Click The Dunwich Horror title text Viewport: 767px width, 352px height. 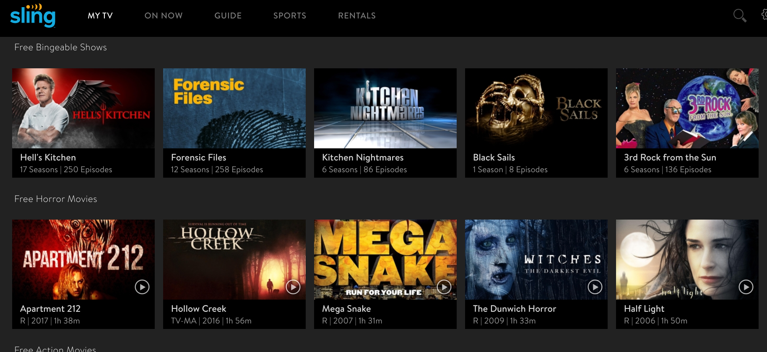(x=515, y=309)
